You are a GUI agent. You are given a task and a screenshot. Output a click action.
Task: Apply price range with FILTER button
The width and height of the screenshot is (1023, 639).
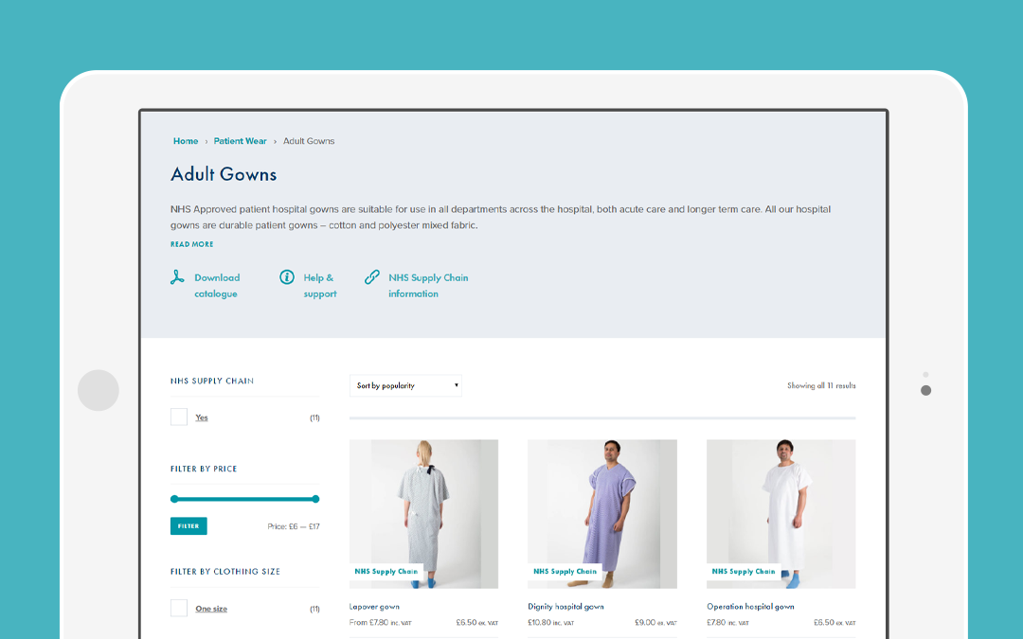tap(188, 526)
